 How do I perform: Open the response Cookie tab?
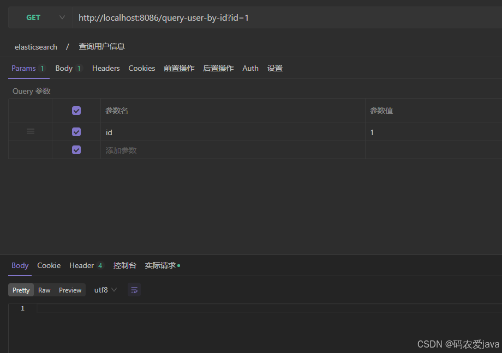49,266
